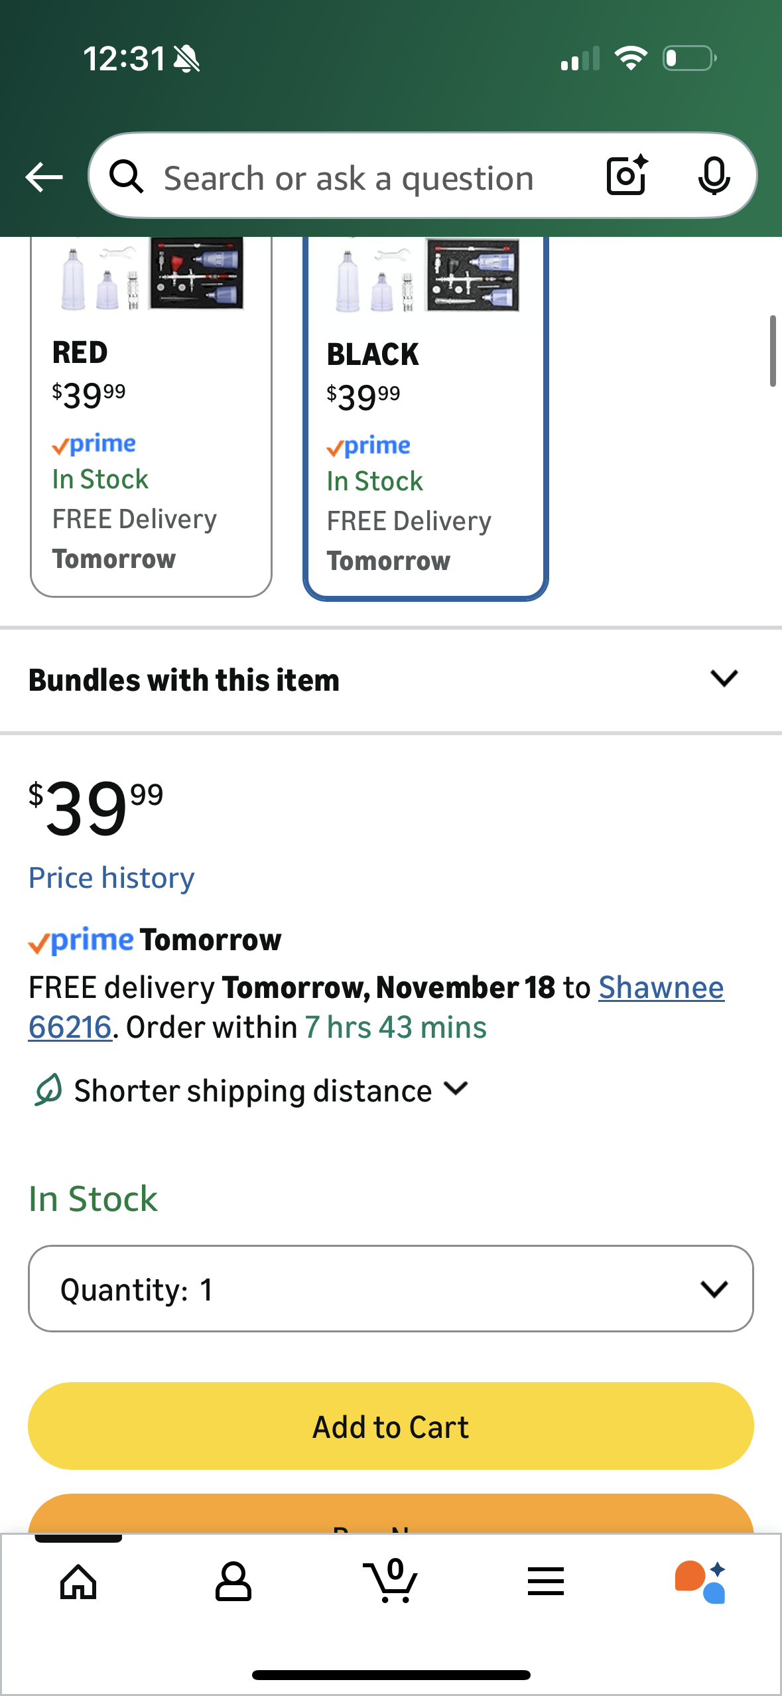The width and height of the screenshot is (782, 1696).
Task: Tap the magnifier search icon
Action: [x=126, y=177]
